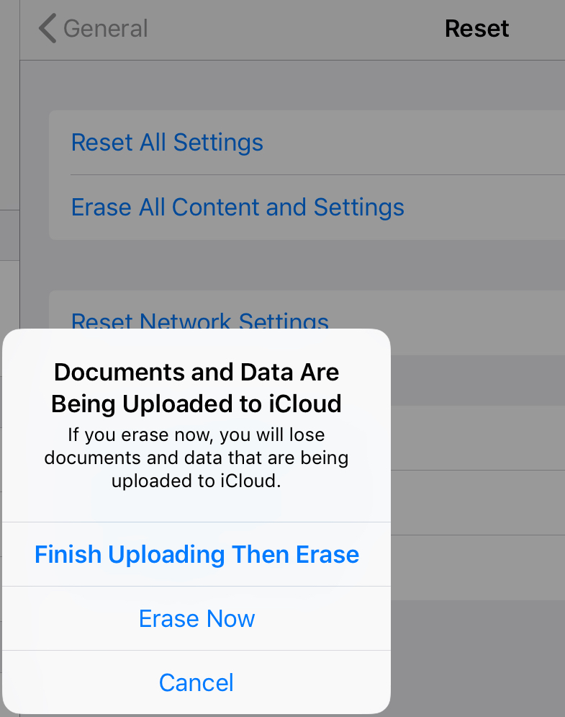This screenshot has height=717, width=565.
Task: Click the dimmed row right of the alert title
Action: click(x=478, y=380)
